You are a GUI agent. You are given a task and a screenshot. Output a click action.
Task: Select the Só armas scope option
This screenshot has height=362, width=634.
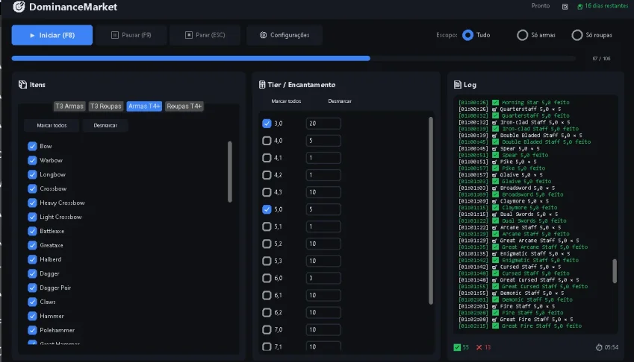click(x=523, y=35)
